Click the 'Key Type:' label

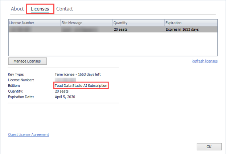(x=16, y=74)
